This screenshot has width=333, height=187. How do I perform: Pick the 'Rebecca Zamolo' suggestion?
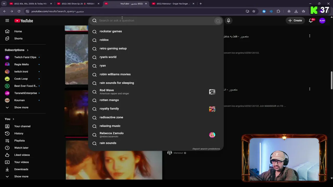click(156, 135)
